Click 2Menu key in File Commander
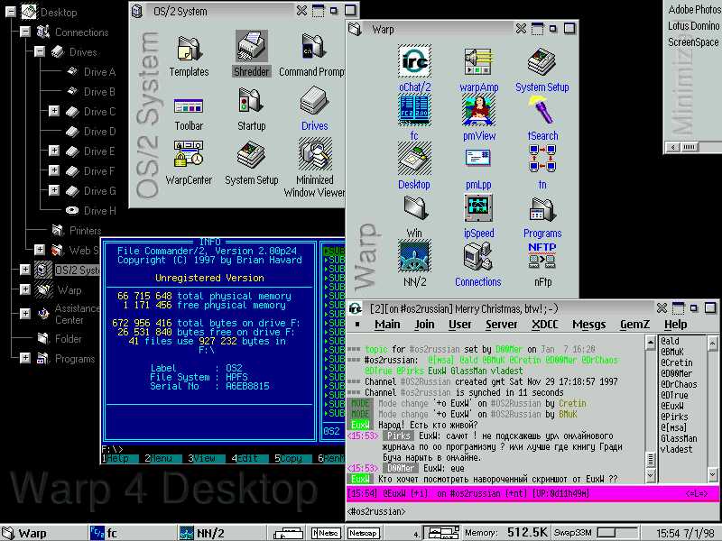This screenshot has height=541, width=722. click(162, 458)
